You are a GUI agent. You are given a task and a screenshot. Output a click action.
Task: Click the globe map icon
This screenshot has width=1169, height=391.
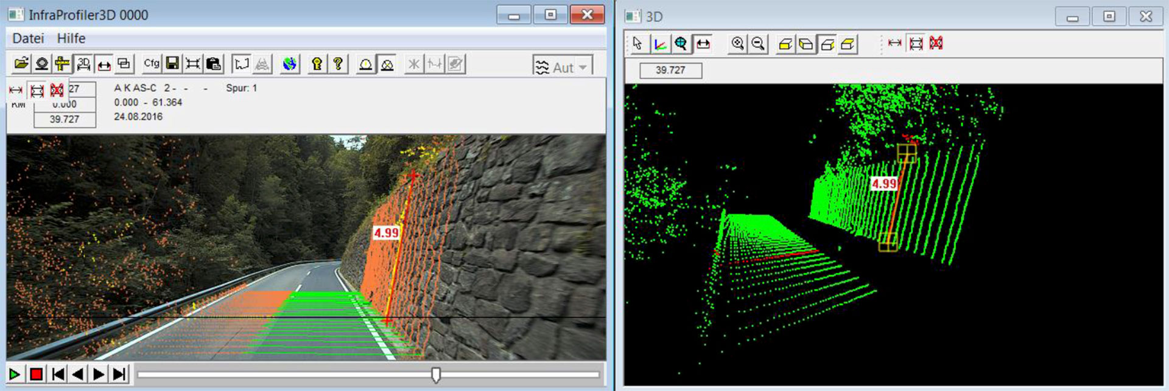pyautogui.click(x=290, y=64)
